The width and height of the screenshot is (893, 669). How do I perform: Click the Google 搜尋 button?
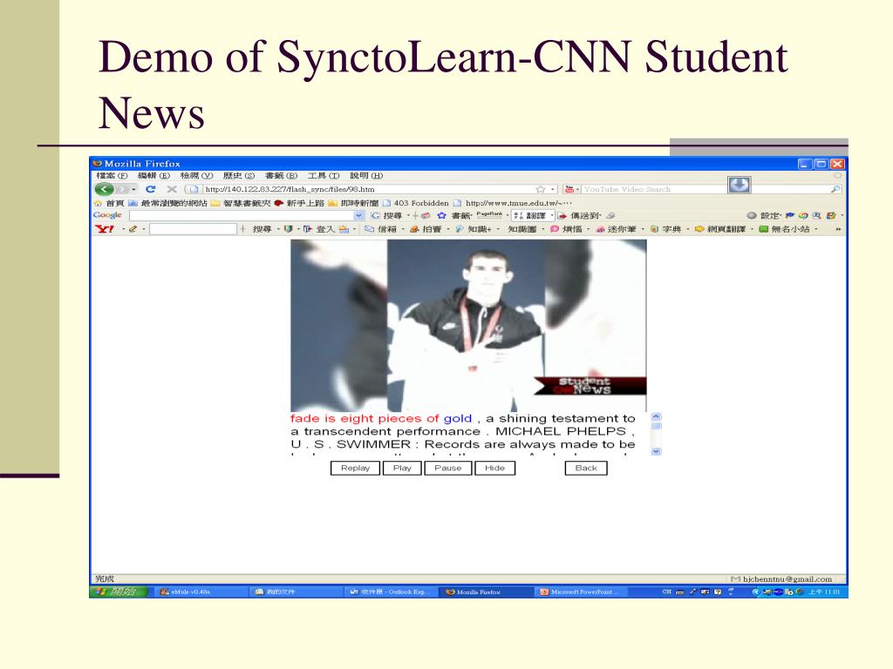click(386, 216)
